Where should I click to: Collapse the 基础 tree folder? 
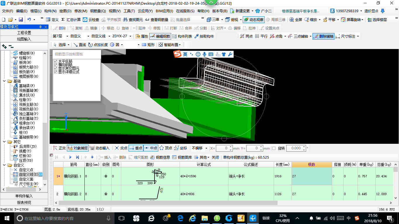click(x=4, y=81)
